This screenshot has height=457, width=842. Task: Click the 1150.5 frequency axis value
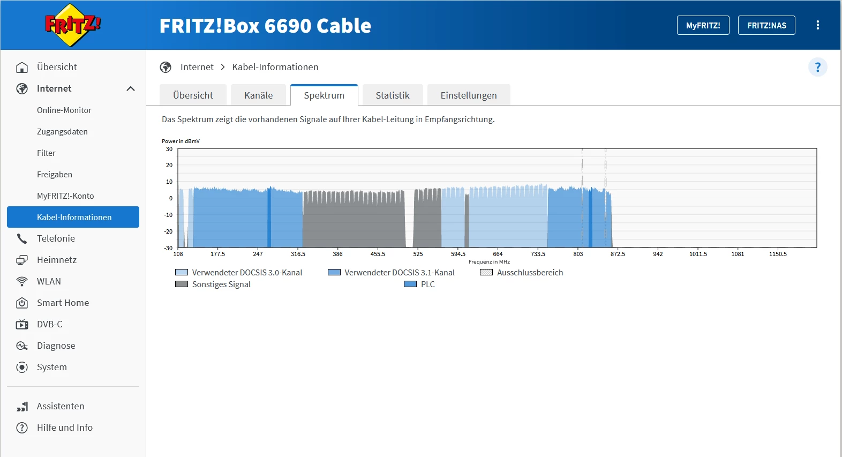778,254
